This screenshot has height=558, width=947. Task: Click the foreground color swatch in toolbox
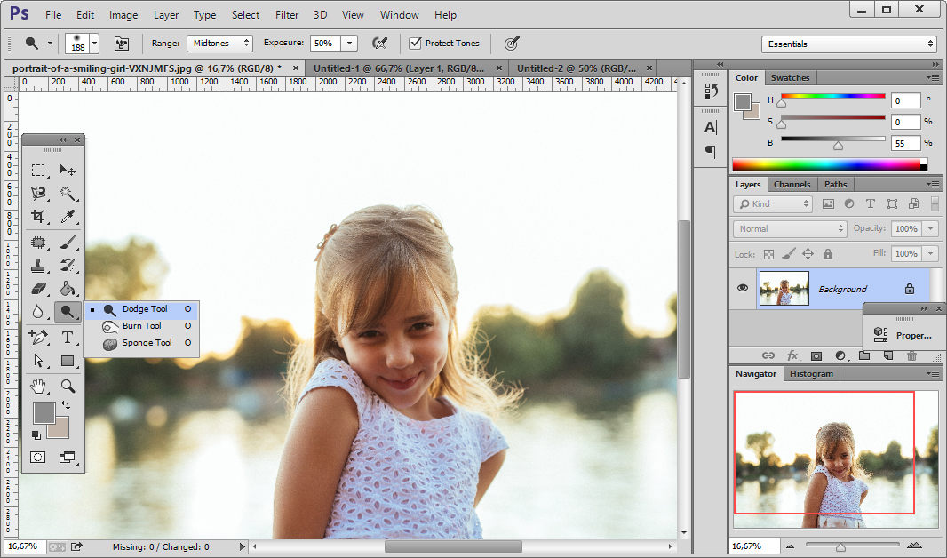[44, 412]
